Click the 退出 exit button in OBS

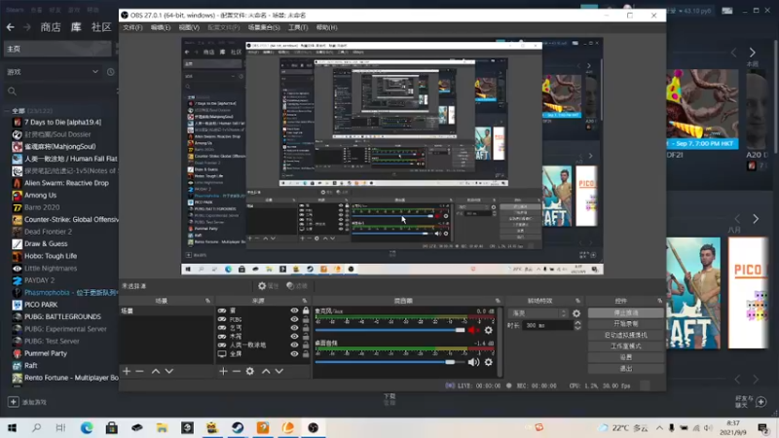click(x=625, y=369)
